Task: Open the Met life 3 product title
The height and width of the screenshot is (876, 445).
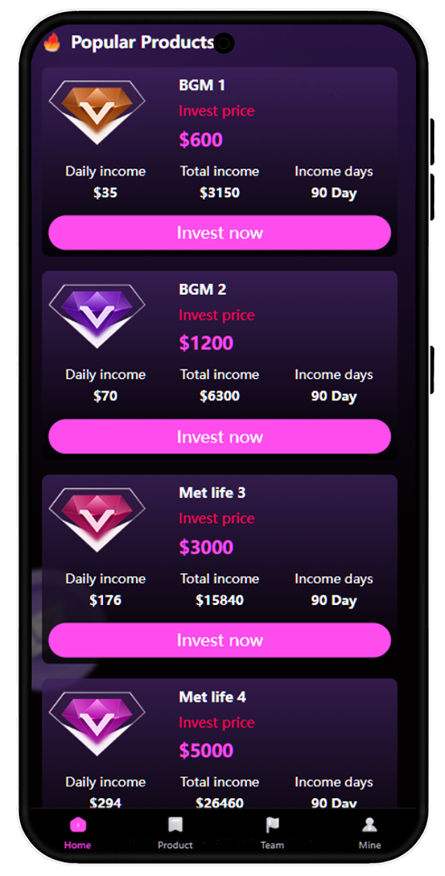Action: click(x=212, y=493)
